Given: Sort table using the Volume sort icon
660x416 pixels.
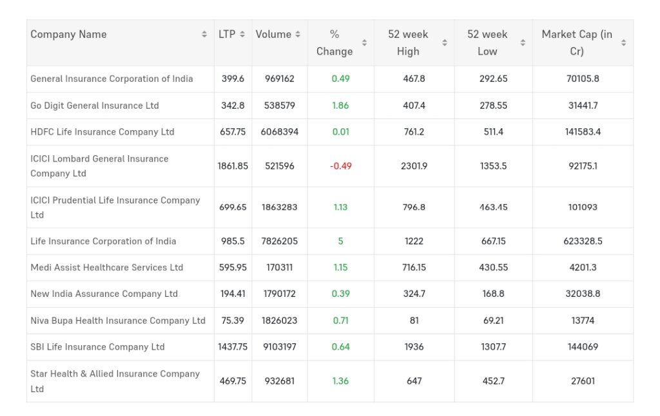Looking at the screenshot, I should [298, 35].
